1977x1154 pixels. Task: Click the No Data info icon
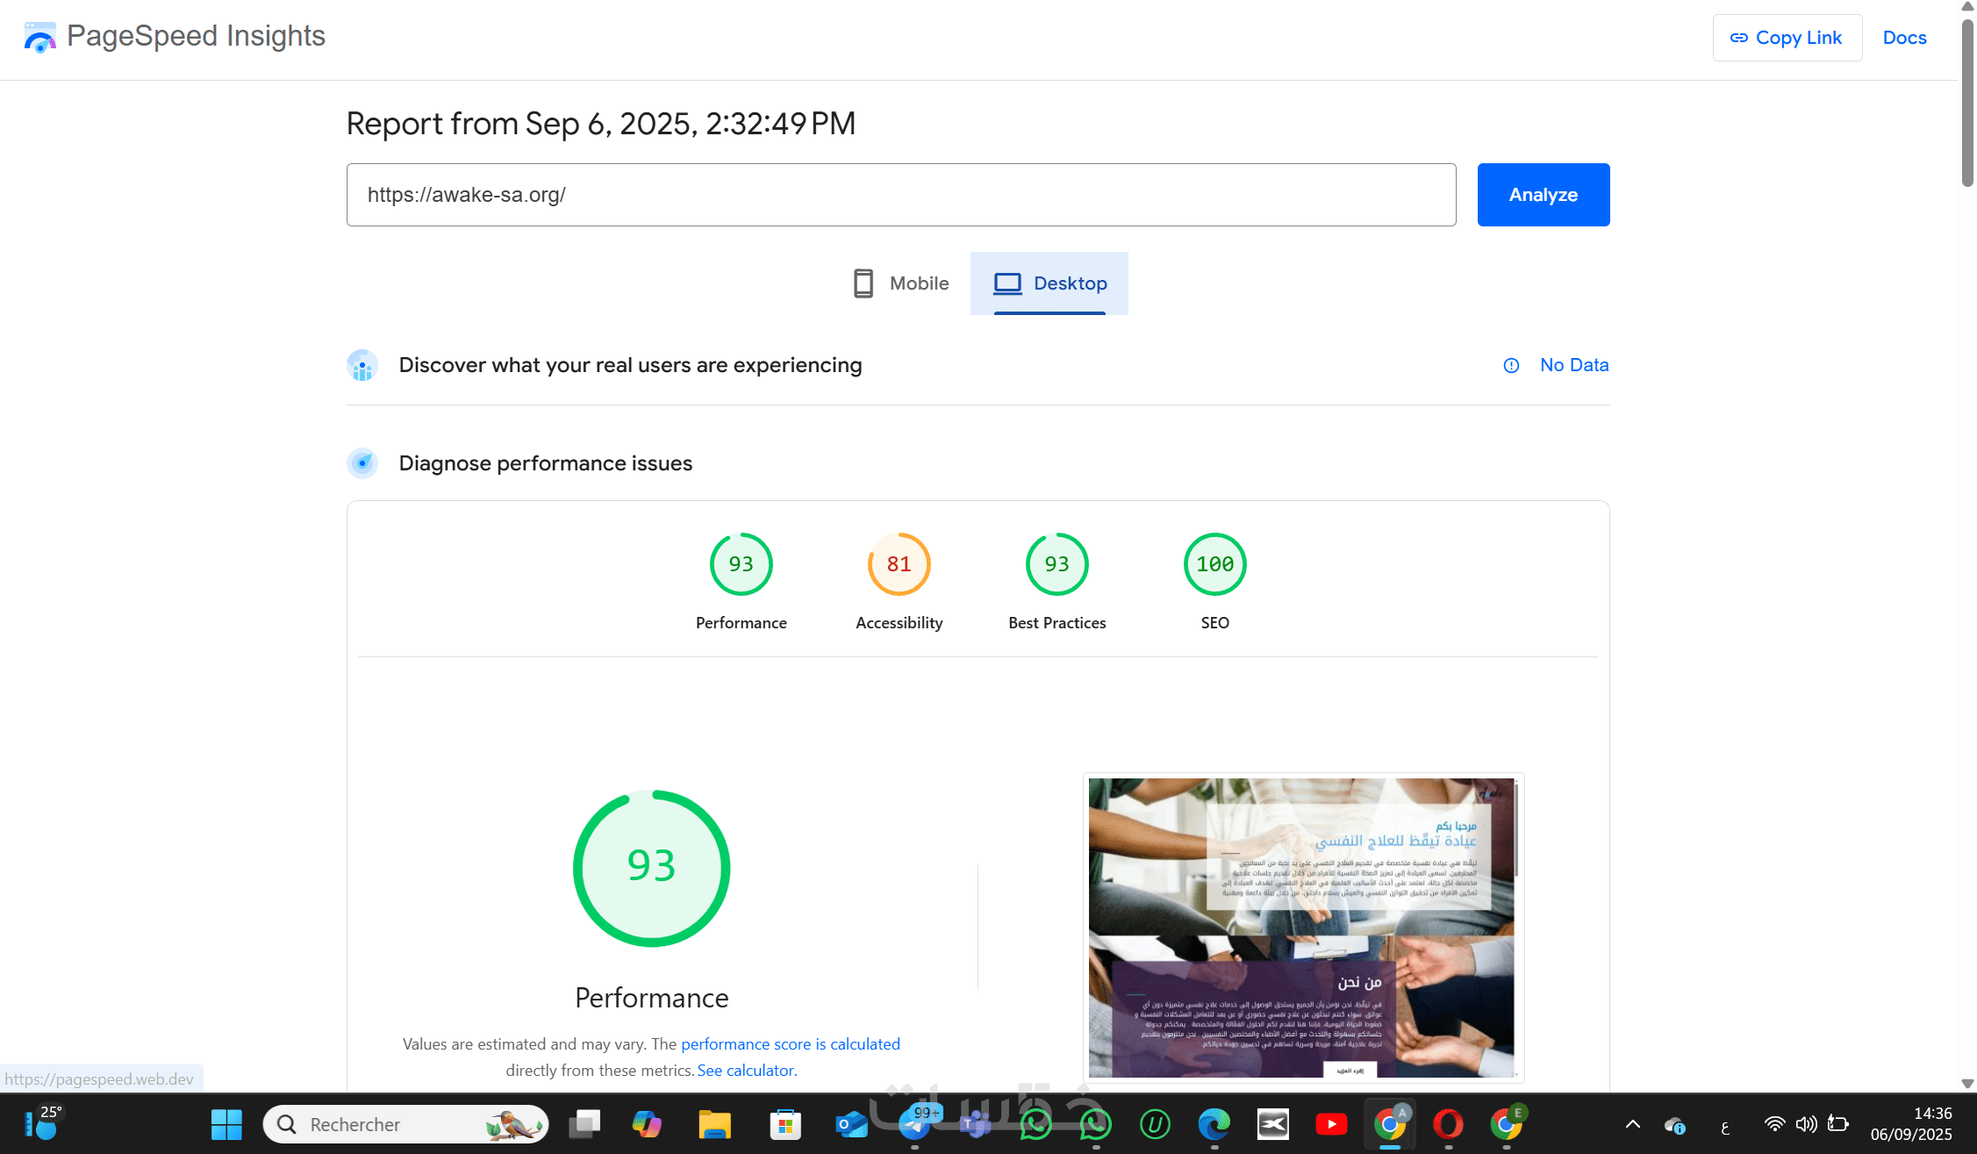point(1511,366)
